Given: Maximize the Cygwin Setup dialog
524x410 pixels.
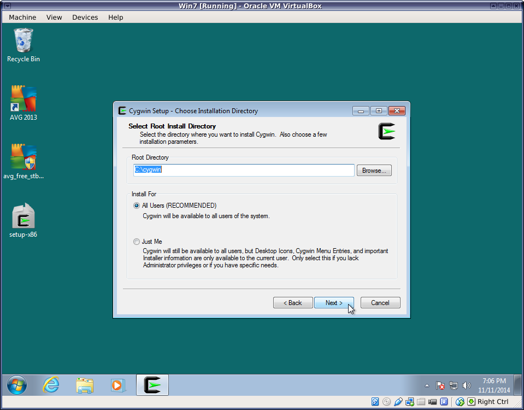Looking at the screenshot, I should pos(379,110).
